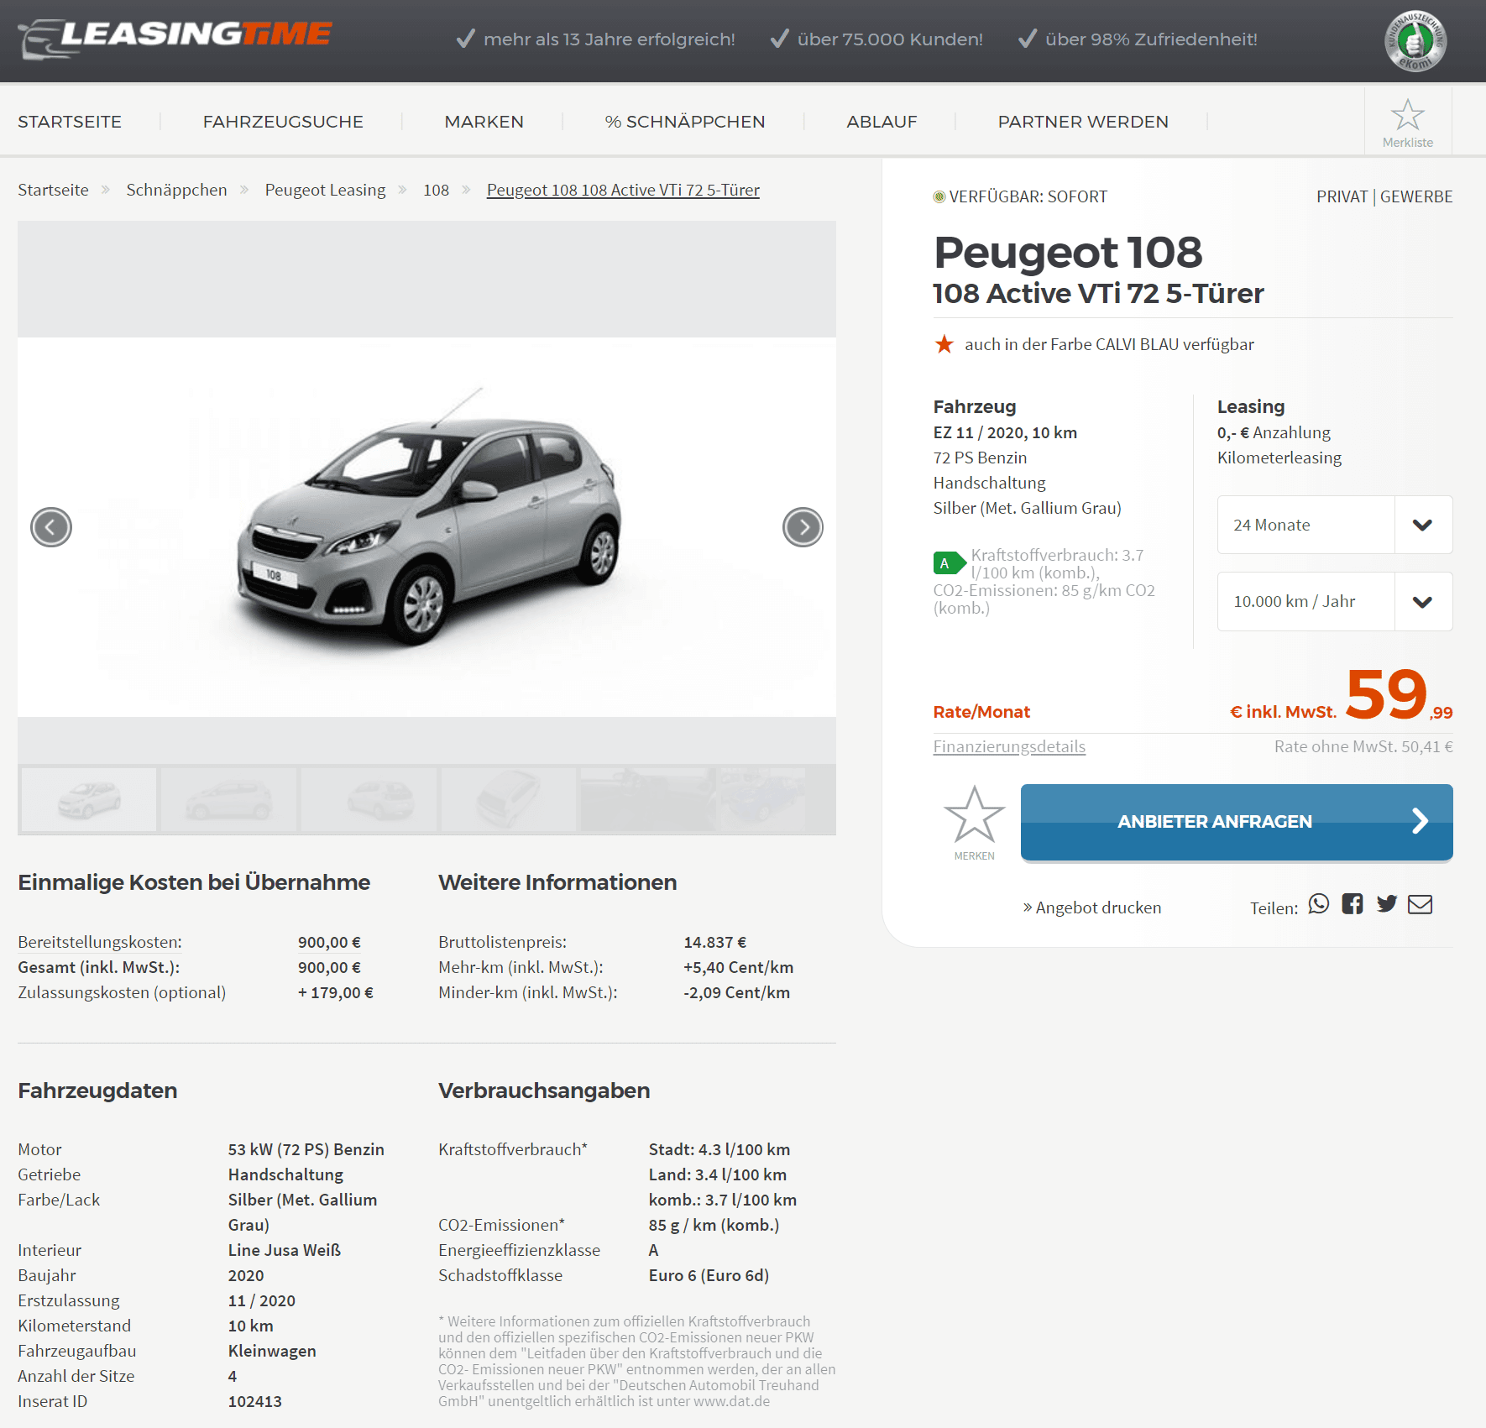
Task: Open the 24 Monate duration dropdown
Action: pos(1335,525)
